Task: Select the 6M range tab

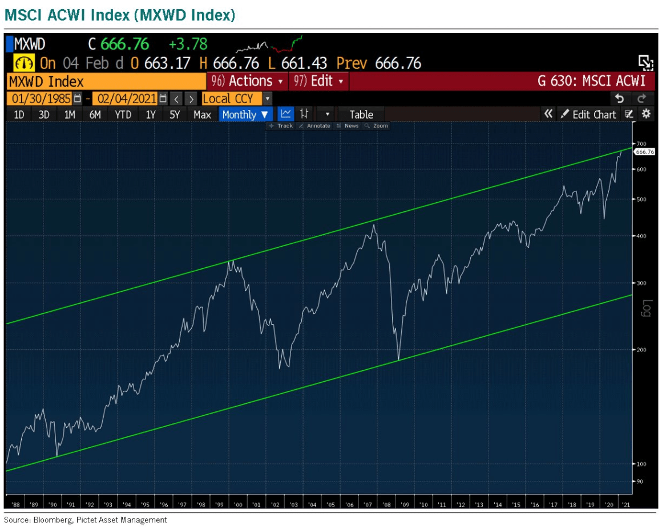Action: [x=95, y=115]
